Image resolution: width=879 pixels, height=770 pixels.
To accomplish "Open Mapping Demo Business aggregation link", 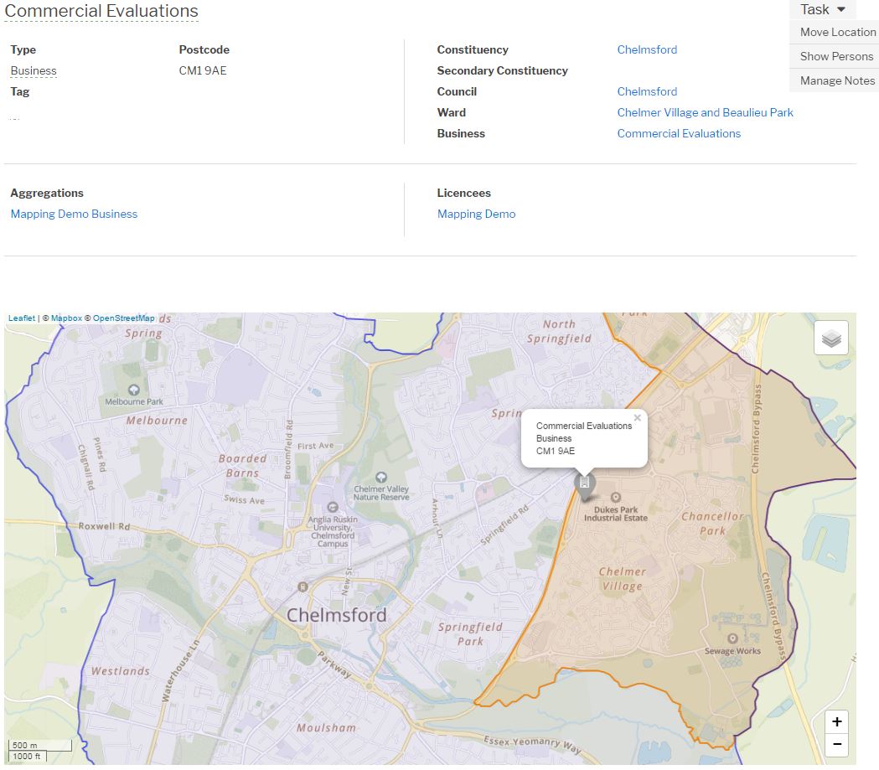I will pyautogui.click(x=74, y=214).
